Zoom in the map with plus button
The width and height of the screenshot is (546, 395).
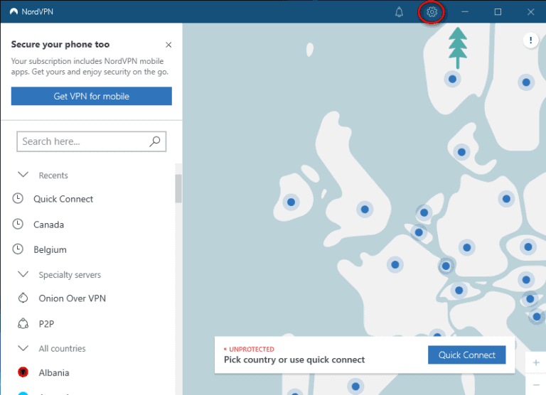[535, 363]
